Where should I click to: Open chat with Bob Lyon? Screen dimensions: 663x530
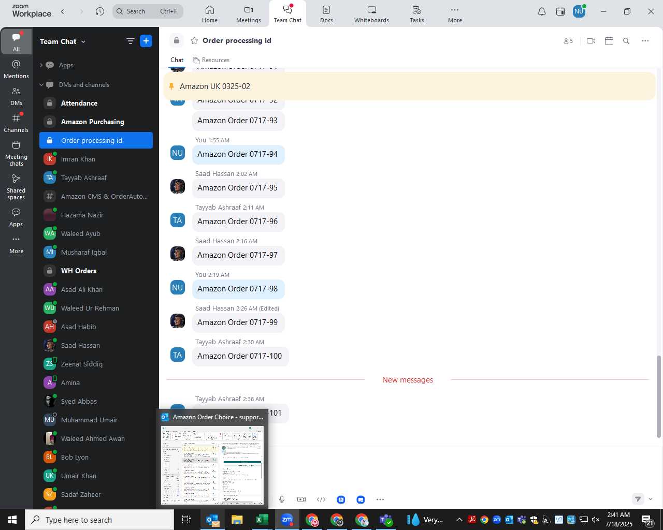(x=96, y=457)
